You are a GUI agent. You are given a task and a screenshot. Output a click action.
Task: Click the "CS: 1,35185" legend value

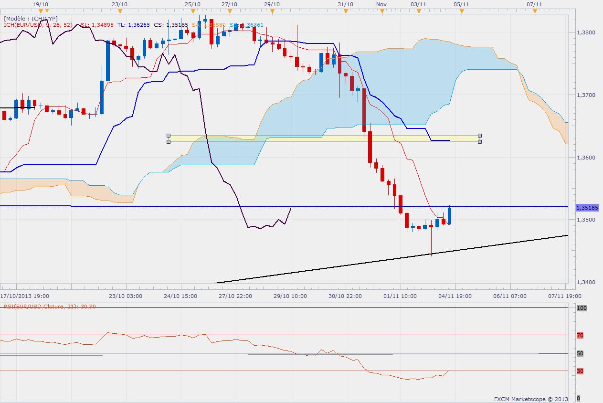[171, 25]
